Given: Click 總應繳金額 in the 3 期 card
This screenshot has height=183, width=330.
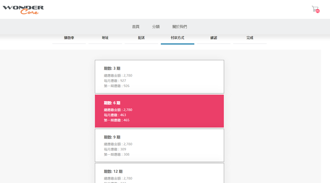Looking at the screenshot, I should click(112, 75).
